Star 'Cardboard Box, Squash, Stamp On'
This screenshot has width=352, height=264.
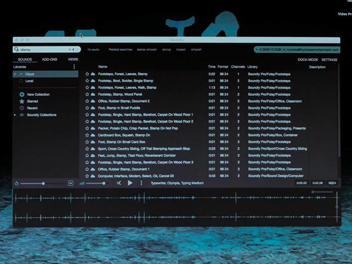click(87, 135)
